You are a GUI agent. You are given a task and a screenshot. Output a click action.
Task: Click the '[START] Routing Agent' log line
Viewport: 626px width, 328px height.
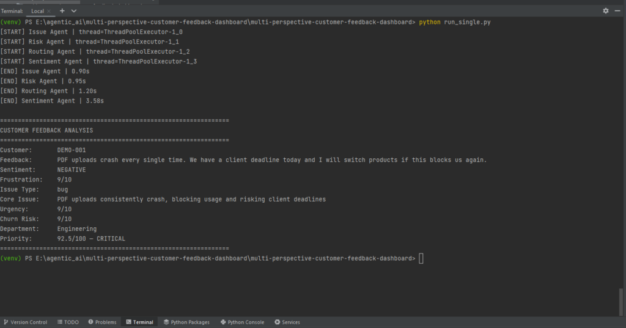[x=95, y=52]
